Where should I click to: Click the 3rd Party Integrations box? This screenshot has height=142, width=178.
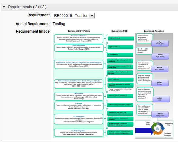(x=79, y=132)
